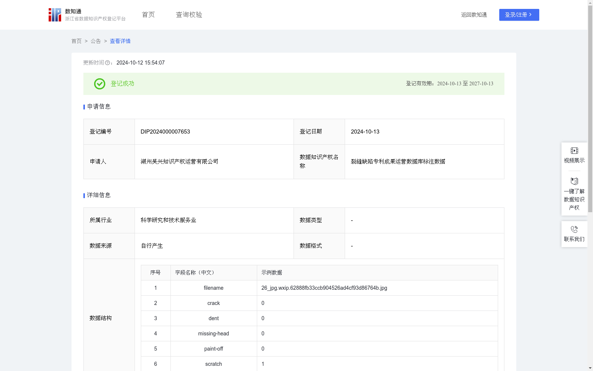
Task: Click the update time 2024-10-12 15:54:07
Action: point(140,63)
